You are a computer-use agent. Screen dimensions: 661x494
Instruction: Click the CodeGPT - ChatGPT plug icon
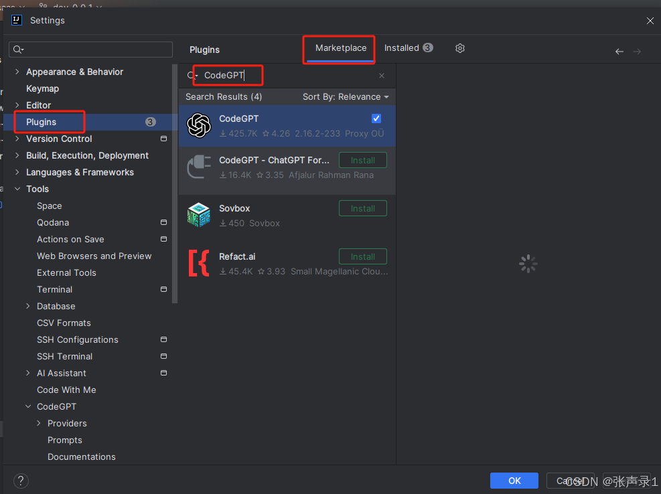[x=199, y=167]
